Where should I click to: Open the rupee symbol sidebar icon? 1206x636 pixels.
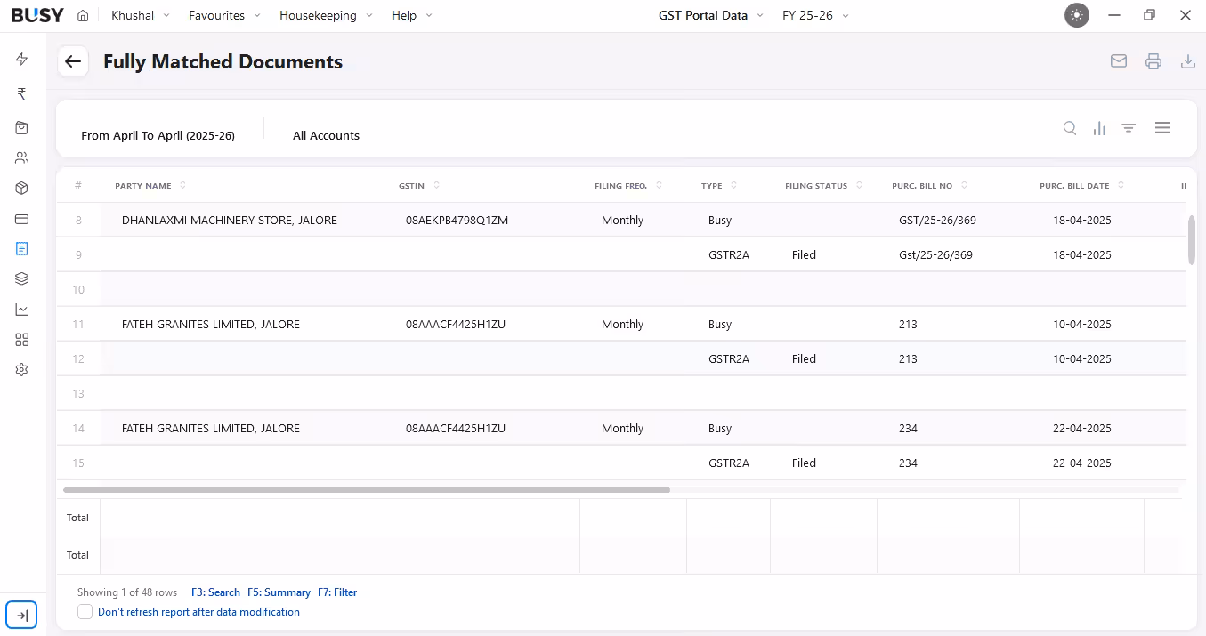pyautogui.click(x=22, y=93)
